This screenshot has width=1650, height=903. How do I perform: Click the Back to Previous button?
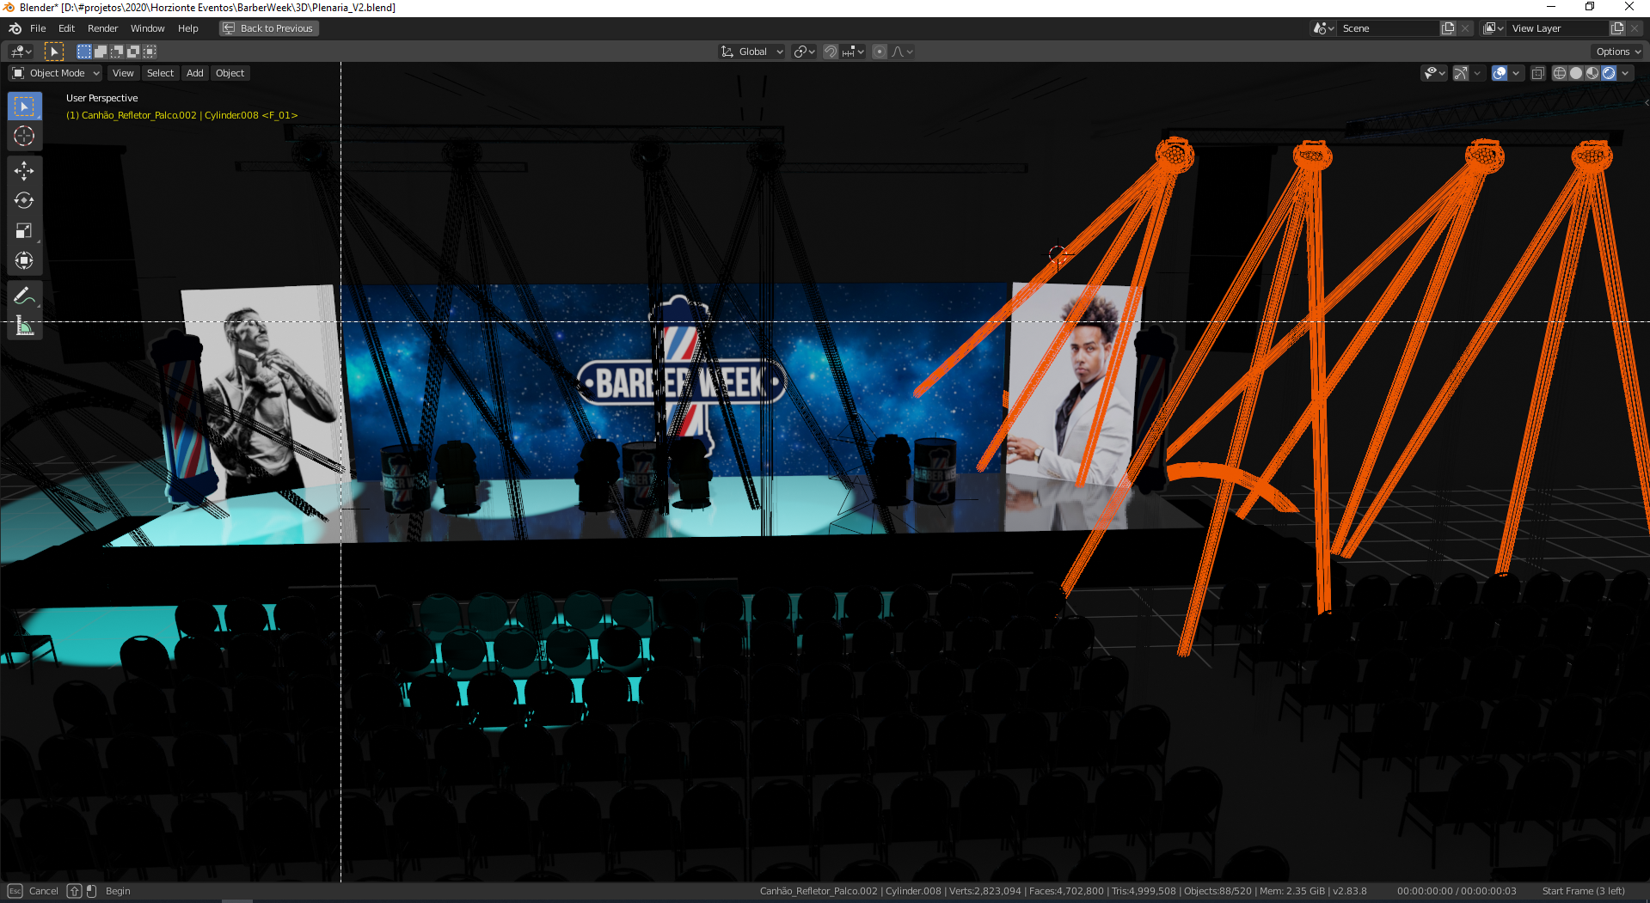tap(268, 28)
